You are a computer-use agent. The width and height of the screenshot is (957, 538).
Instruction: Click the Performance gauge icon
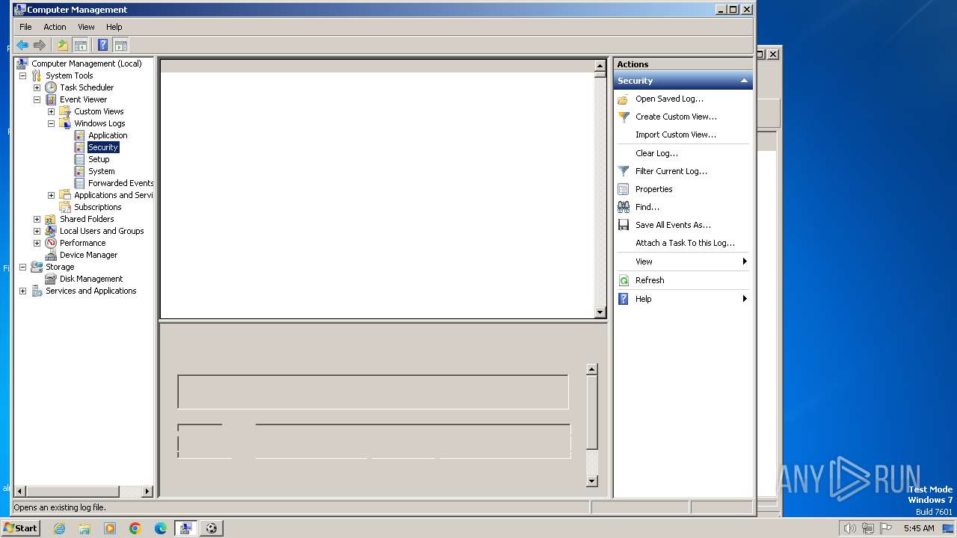[x=51, y=243]
